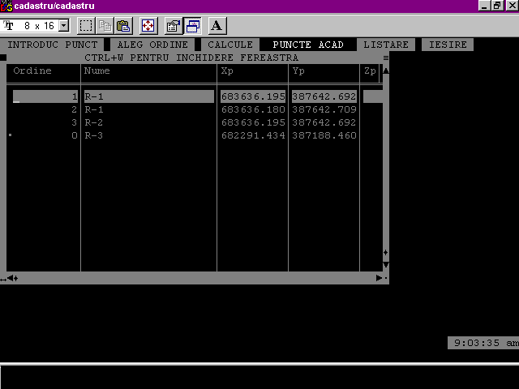Click the Paste clipboard icon
Viewport: 519px width, 389px height.
pyautogui.click(x=123, y=26)
